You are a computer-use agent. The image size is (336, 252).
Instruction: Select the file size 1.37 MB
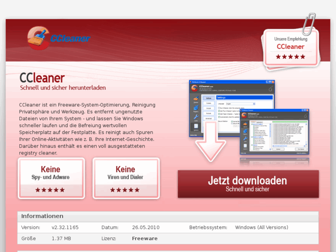tap(61, 239)
